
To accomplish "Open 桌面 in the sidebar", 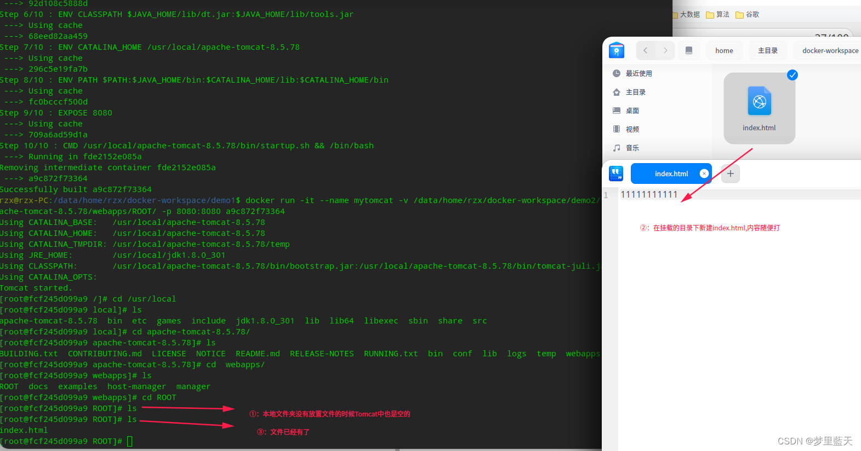I will 632,111.
